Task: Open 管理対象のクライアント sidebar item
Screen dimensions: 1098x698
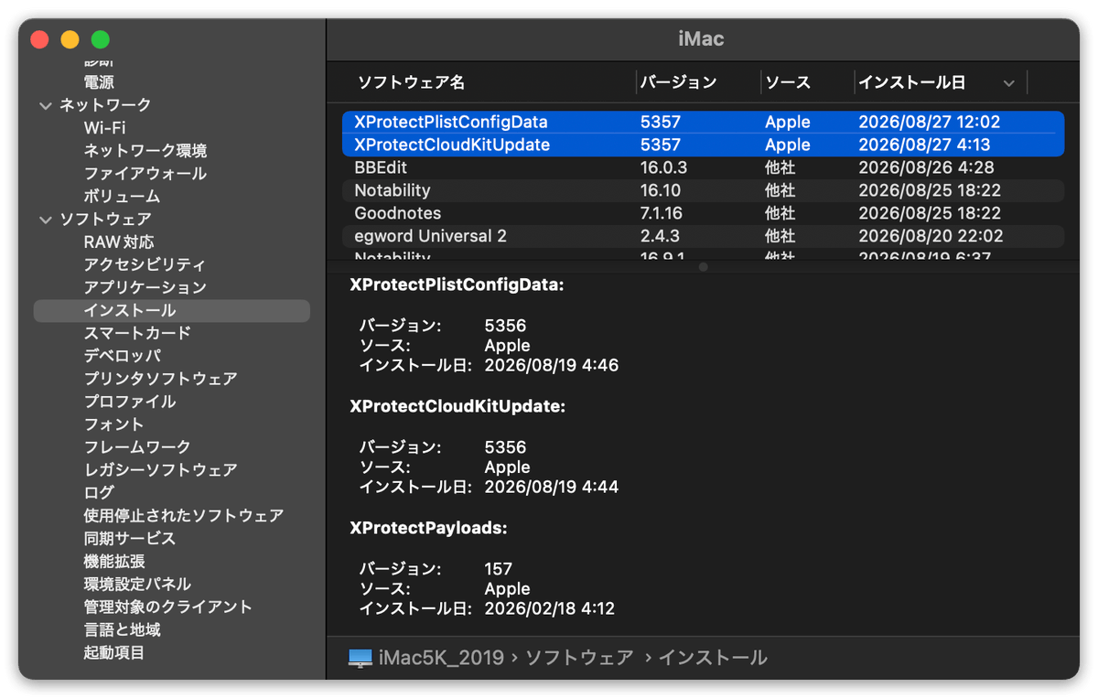Action: point(167,607)
